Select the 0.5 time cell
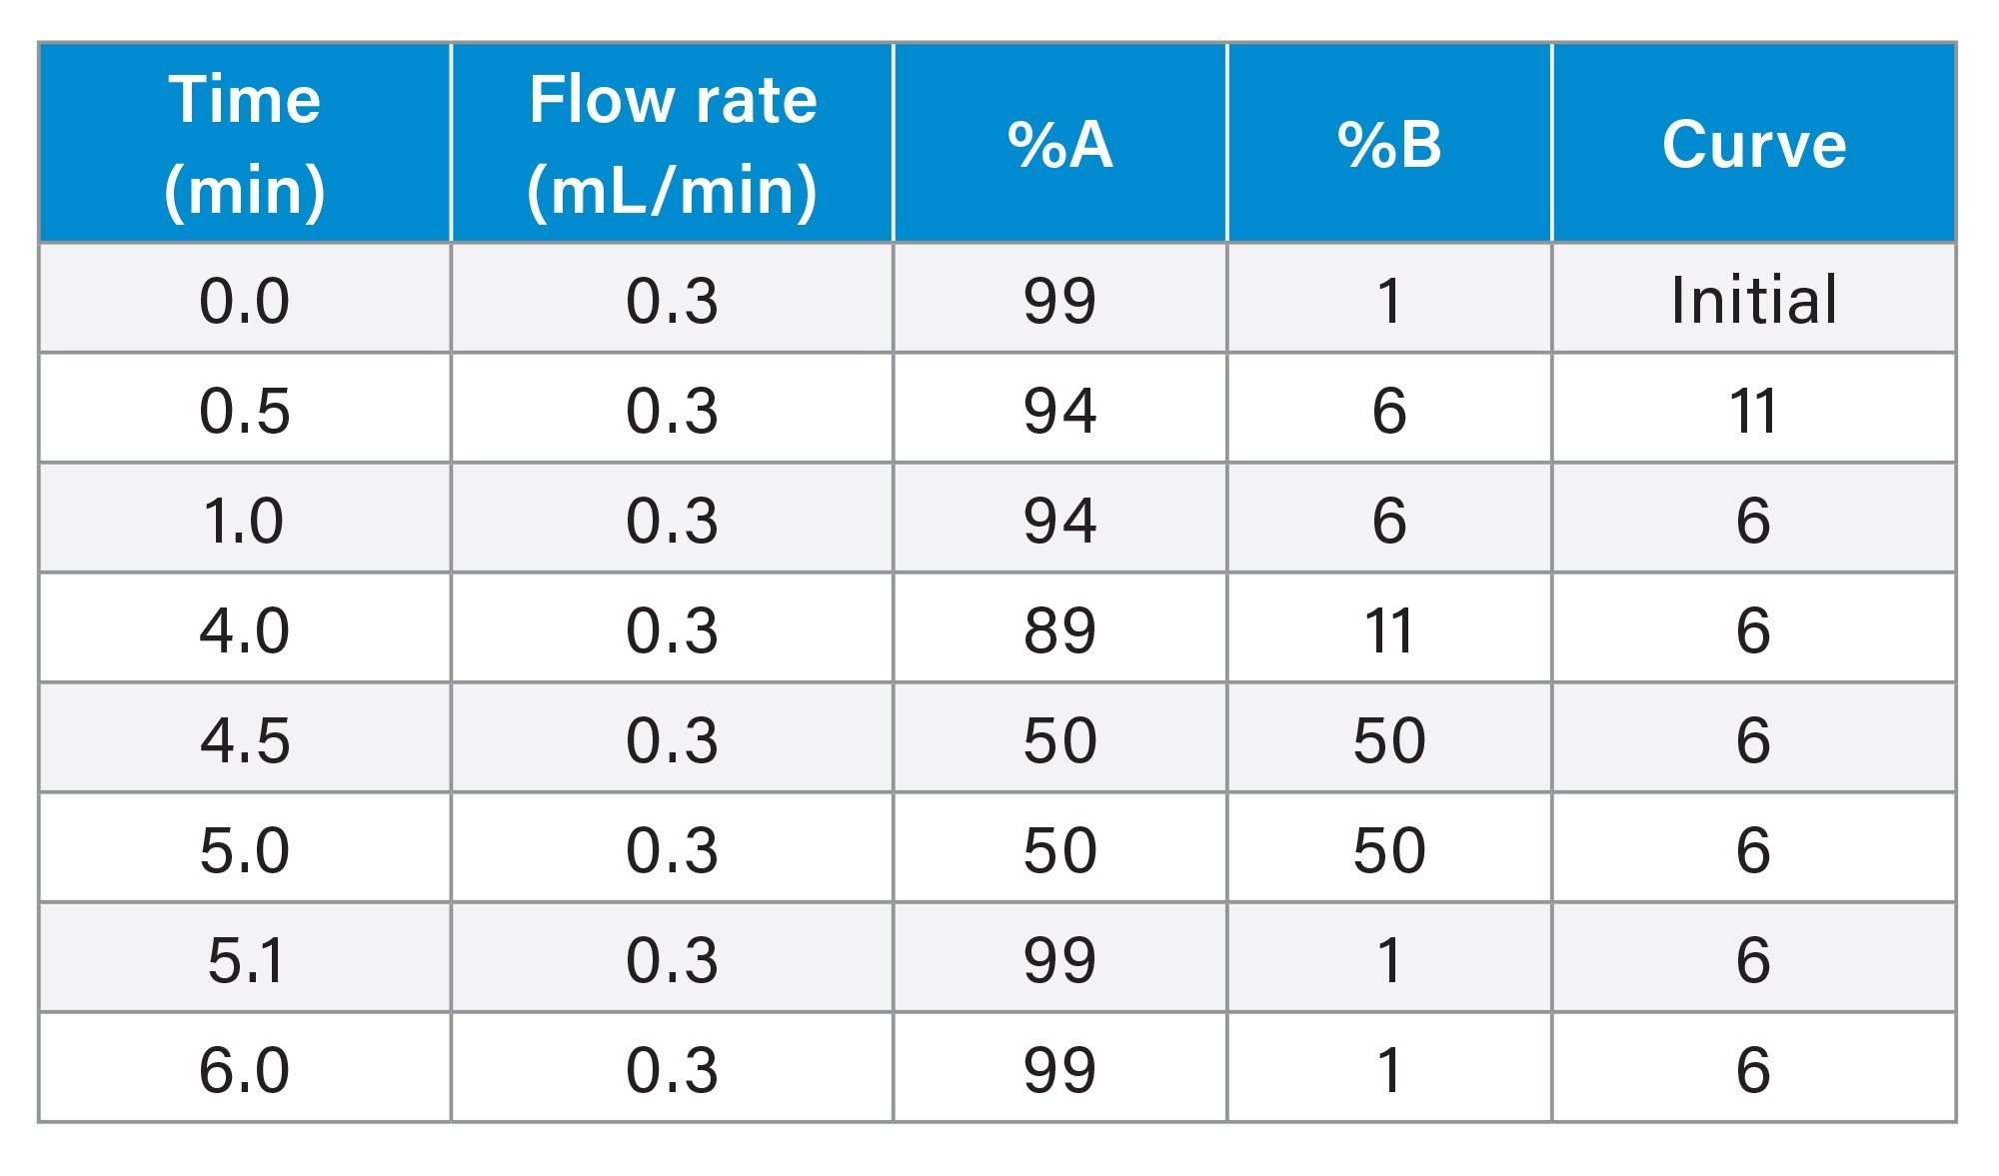The width and height of the screenshot is (1999, 1176). pos(245,410)
